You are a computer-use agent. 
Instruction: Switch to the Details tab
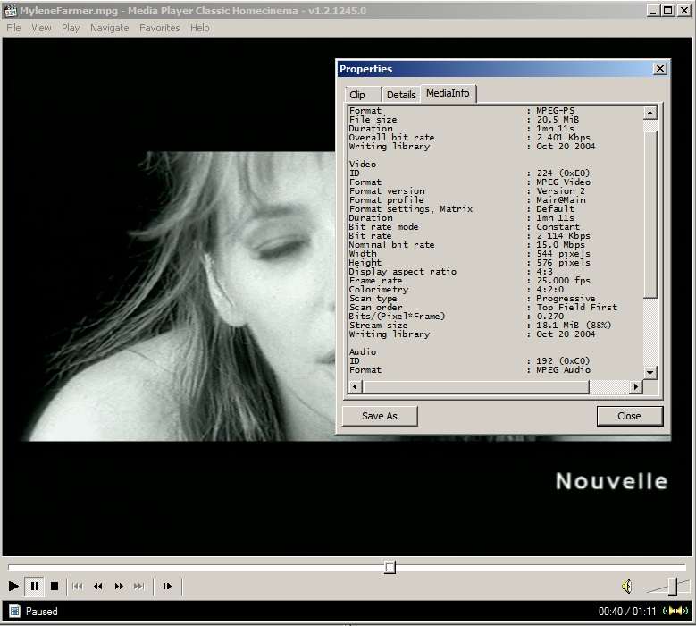point(401,95)
